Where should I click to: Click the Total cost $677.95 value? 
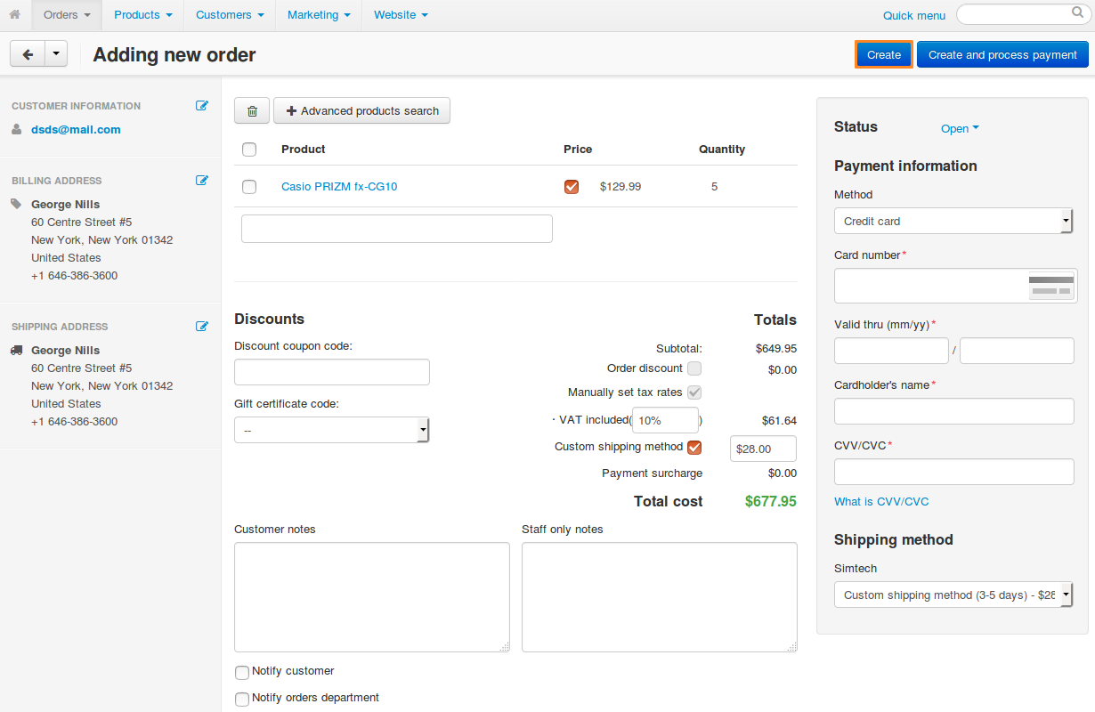[x=771, y=501]
